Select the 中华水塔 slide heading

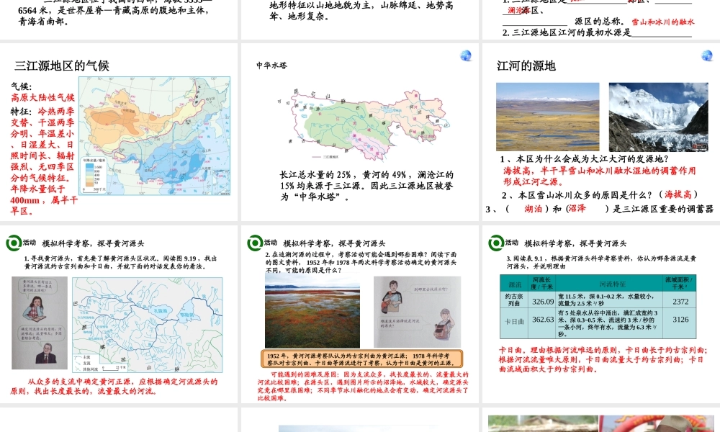tap(272, 66)
